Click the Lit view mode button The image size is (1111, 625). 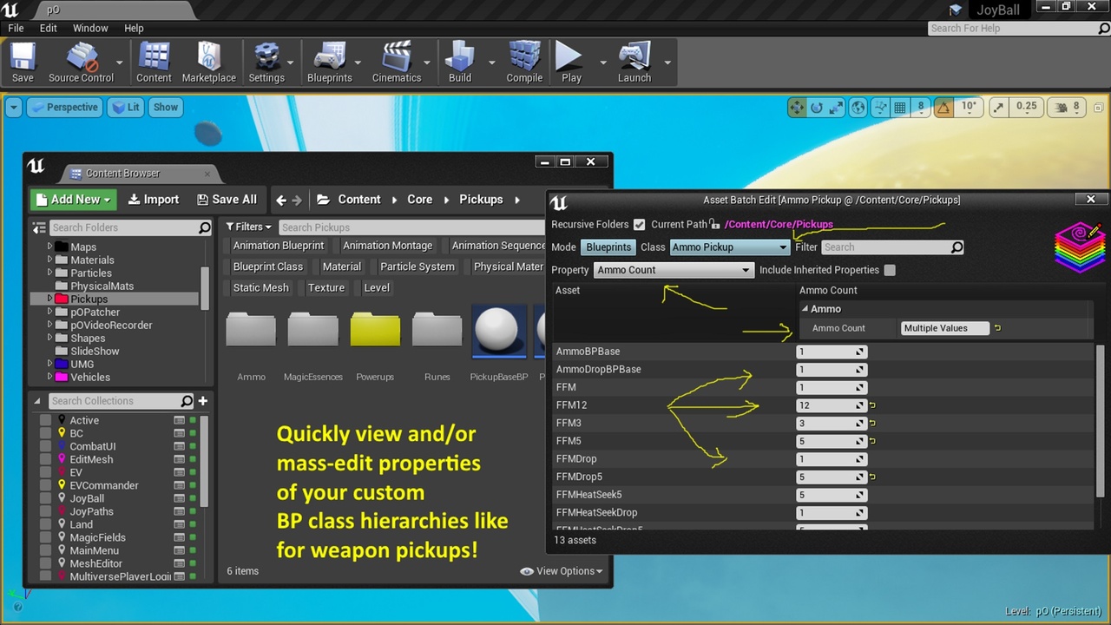(x=125, y=108)
